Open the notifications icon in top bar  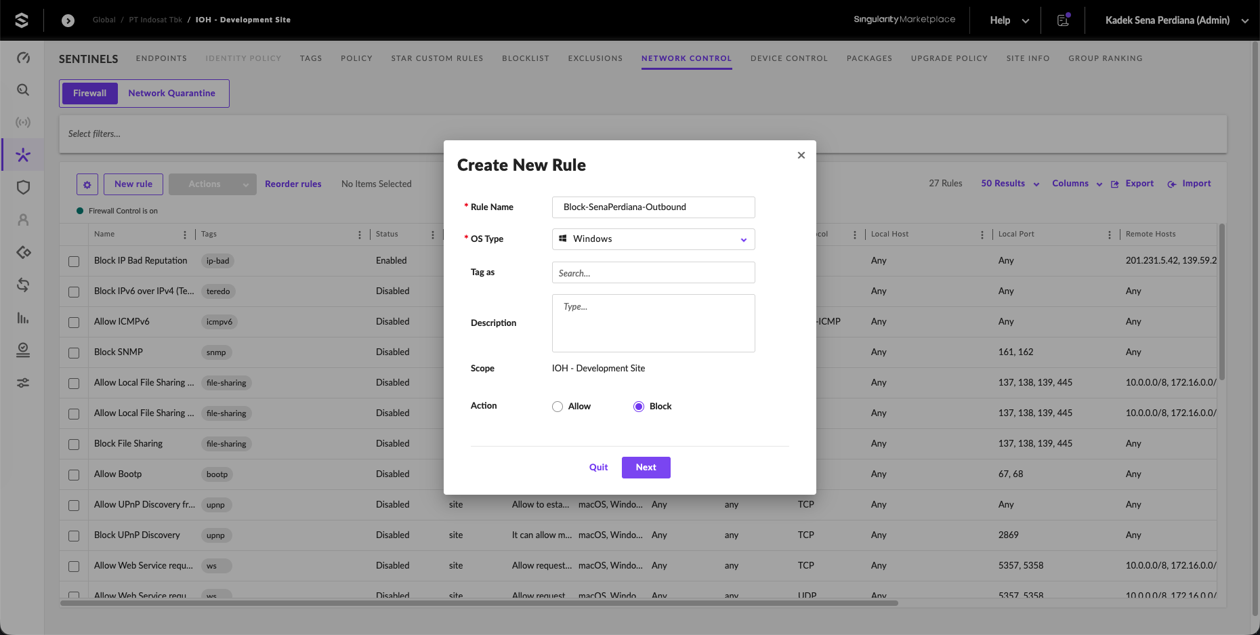[x=1063, y=20]
